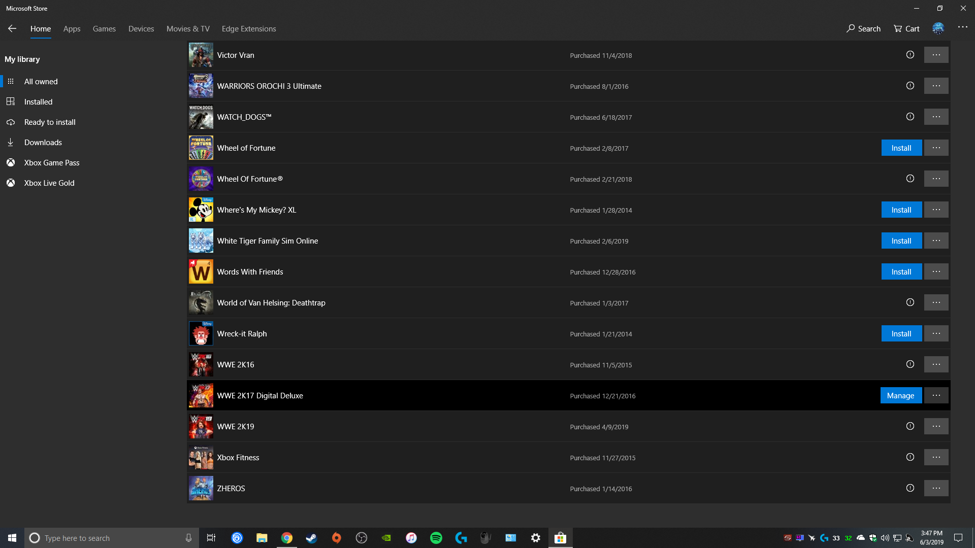Open OBS Studio from the taskbar

(362, 538)
